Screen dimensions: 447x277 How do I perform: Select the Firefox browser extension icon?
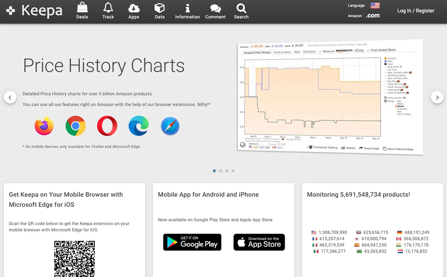[44, 126]
